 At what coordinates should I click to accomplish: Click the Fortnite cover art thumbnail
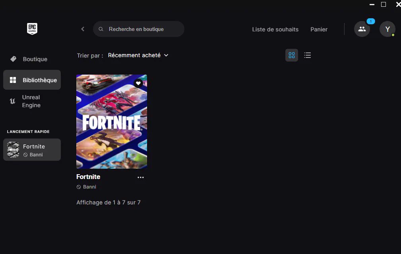(x=112, y=121)
